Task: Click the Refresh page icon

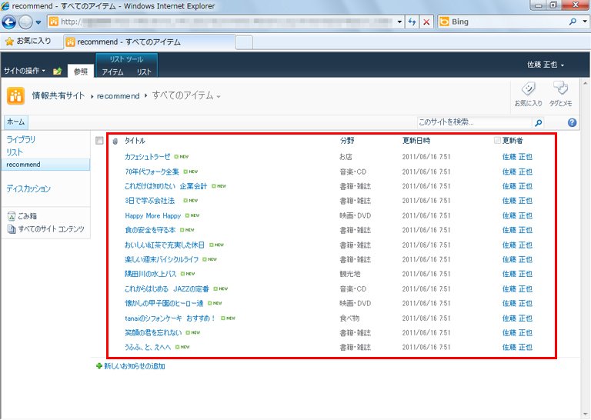Action: coord(412,22)
